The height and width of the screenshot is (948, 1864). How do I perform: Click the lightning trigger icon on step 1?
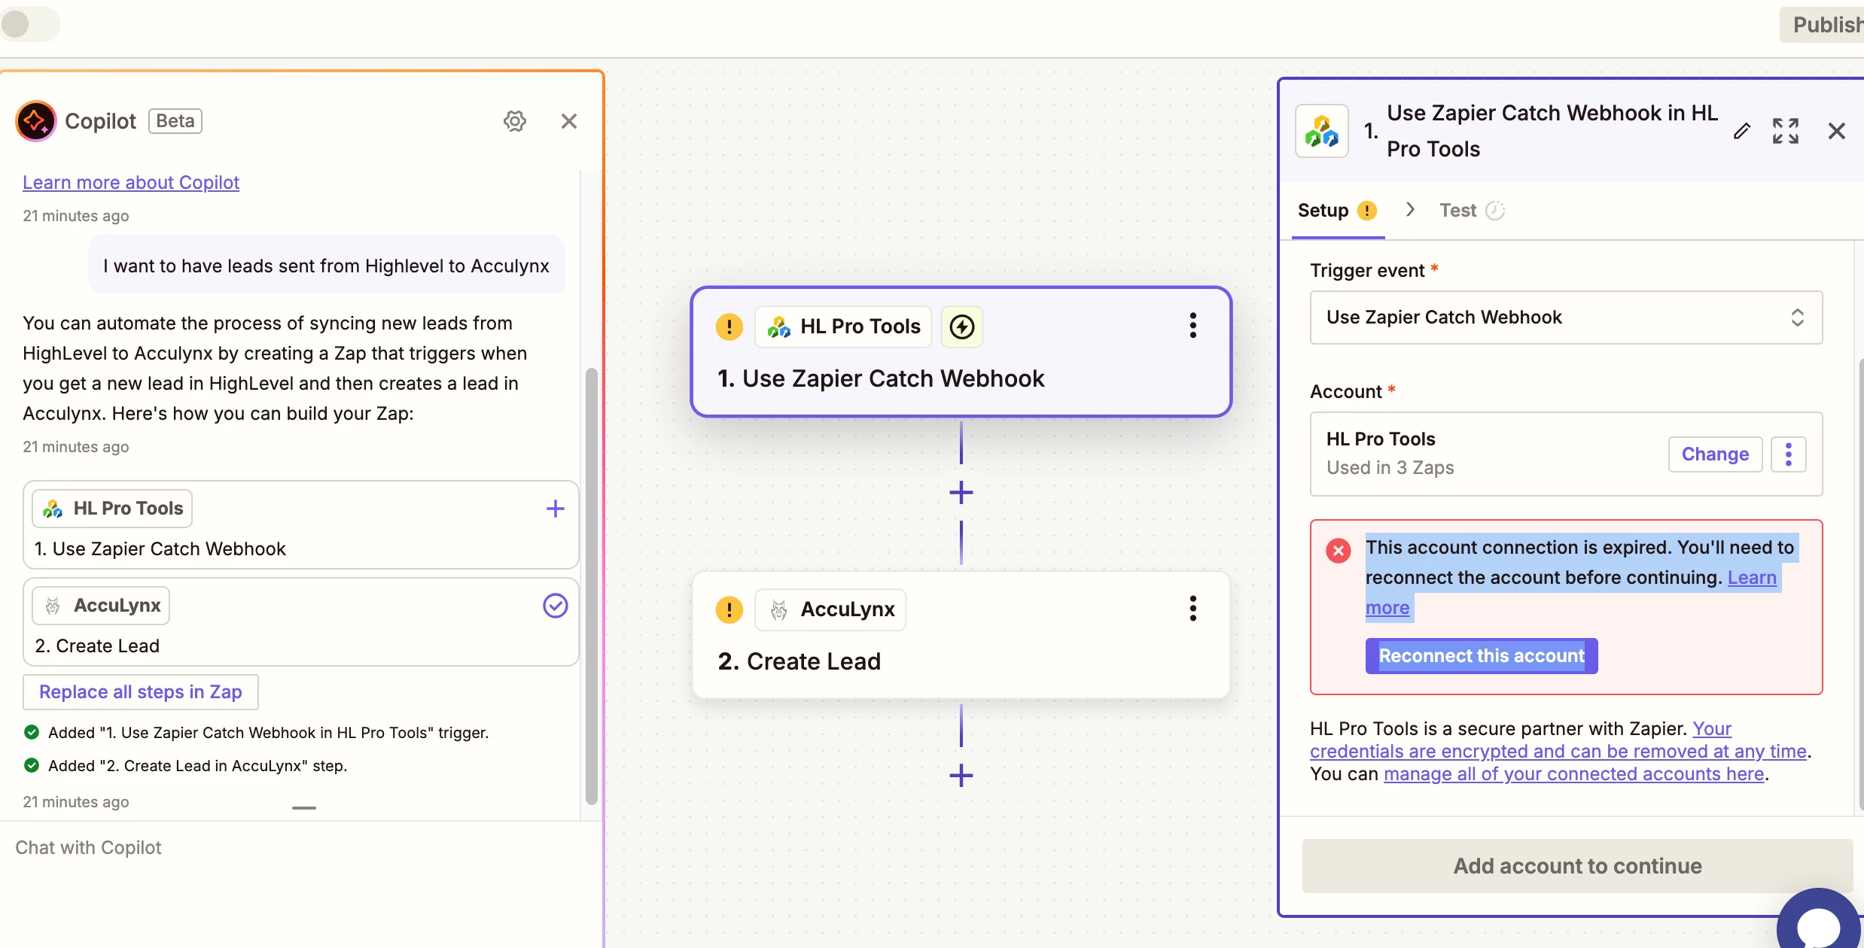(962, 327)
